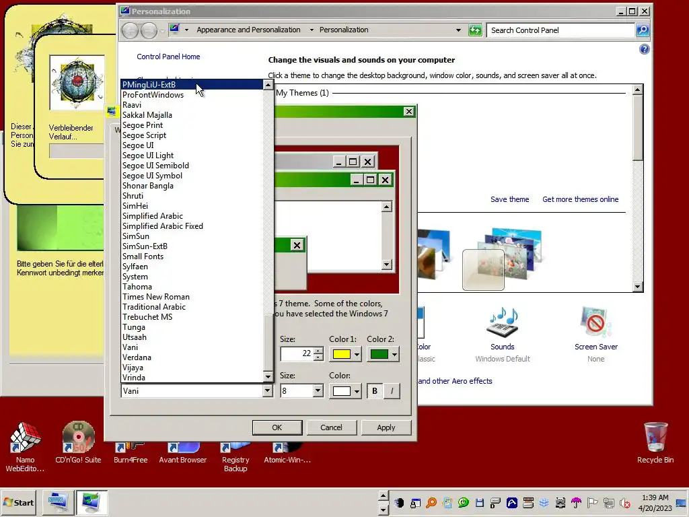This screenshot has width=689, height=517.
Task: Choose SimSun-ExtB from the list
Action: pyautogui.click(x=192, y=246)
